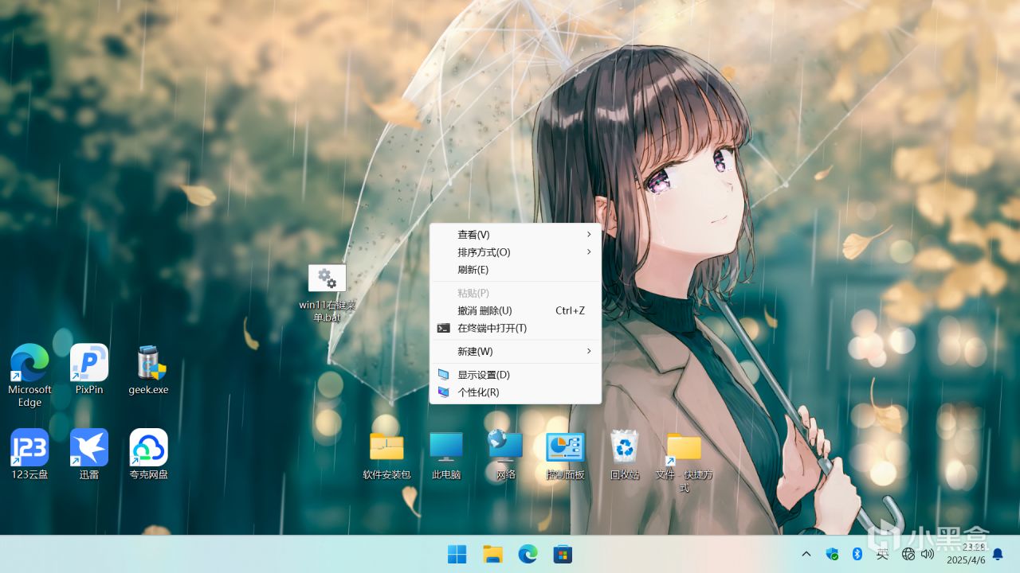Select the win11右键菜单.bat file icon
This screenshot has height=573, width=1020.
[x=328, y=279]
